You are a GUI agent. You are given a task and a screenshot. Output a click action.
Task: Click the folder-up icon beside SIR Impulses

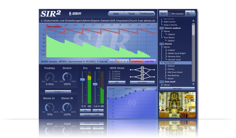[x=188, y=14]
